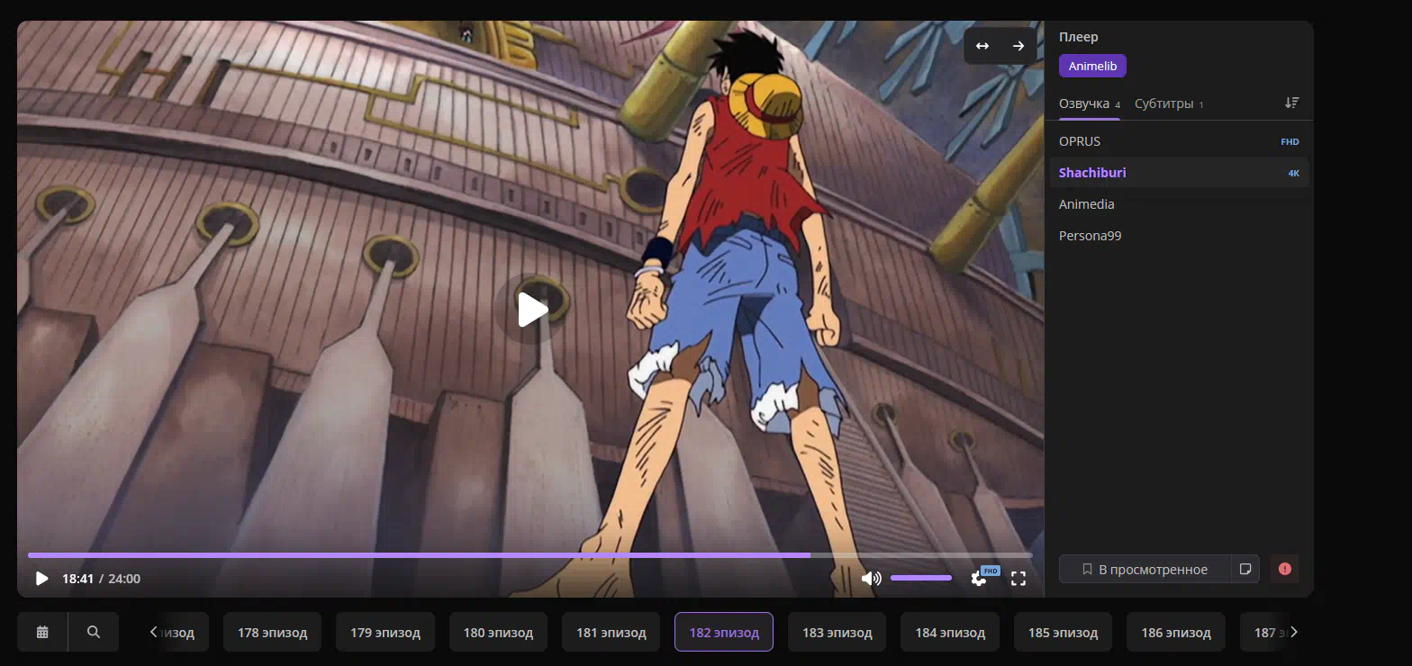Open the sort order icon in translation list
1412x666 pixels.
1291,103
